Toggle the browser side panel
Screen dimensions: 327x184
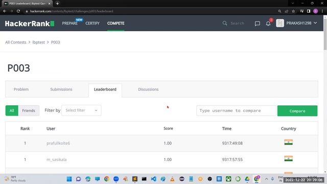(x=309, y=11)
